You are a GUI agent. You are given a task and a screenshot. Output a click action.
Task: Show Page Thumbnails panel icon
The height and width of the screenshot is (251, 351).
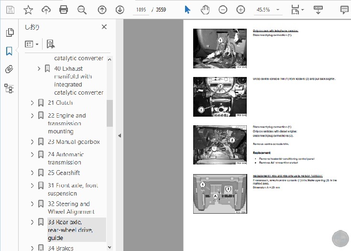[10, 33]
